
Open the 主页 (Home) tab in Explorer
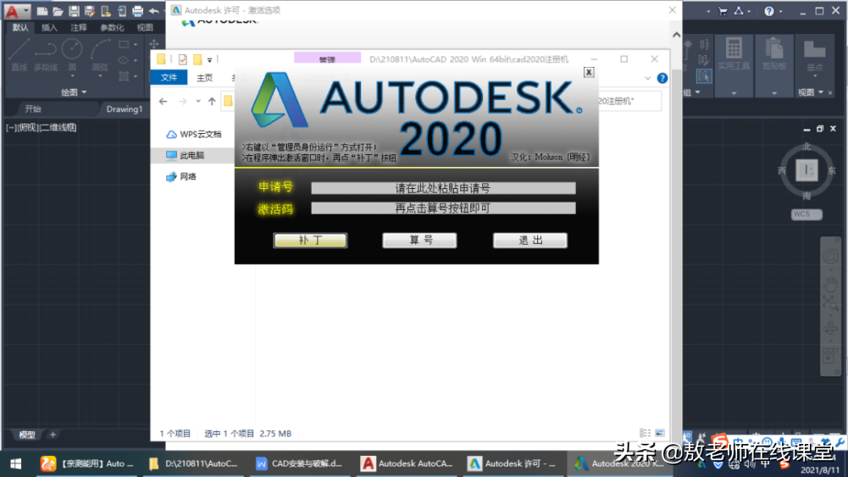click(204, 78)
